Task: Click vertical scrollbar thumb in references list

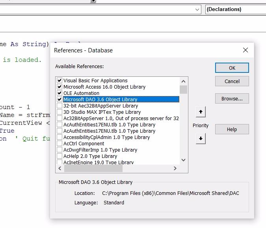Action: click(x=183, y=89)
